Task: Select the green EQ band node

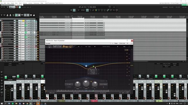Action: click(x=93, y=66)
